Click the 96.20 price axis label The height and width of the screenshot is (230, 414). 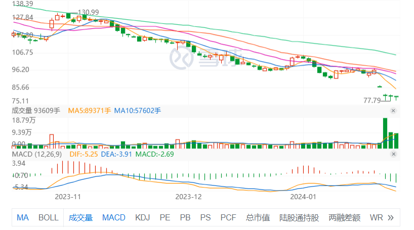pyautogui.click(x=21, y=70)
